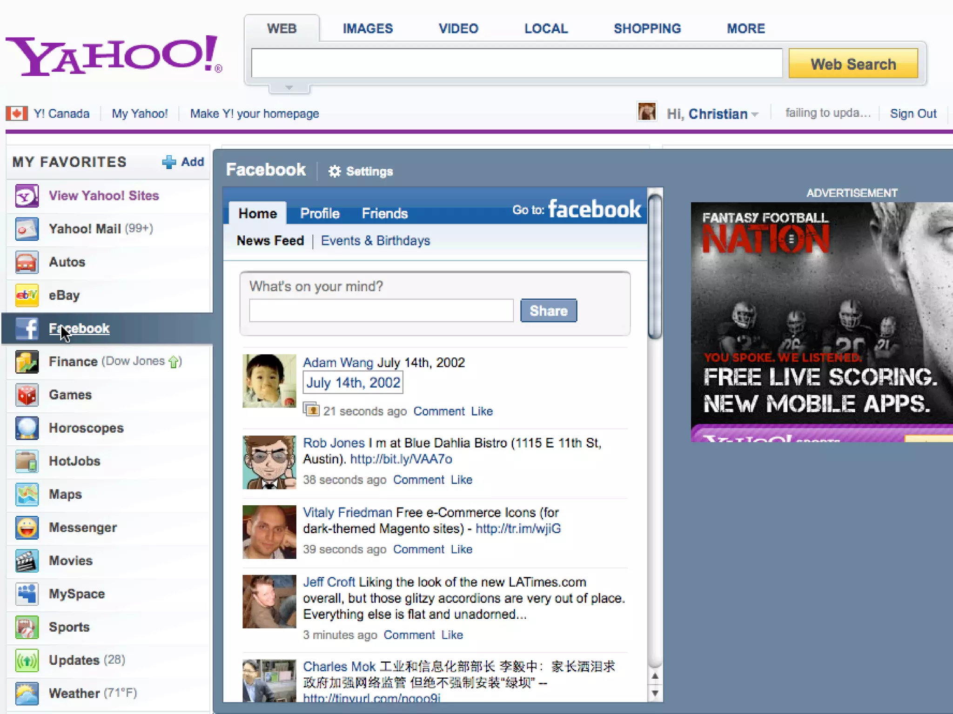Click the blue plus Add icon
The width and height of the screenshot is (953, 714).
coord(169,162)
